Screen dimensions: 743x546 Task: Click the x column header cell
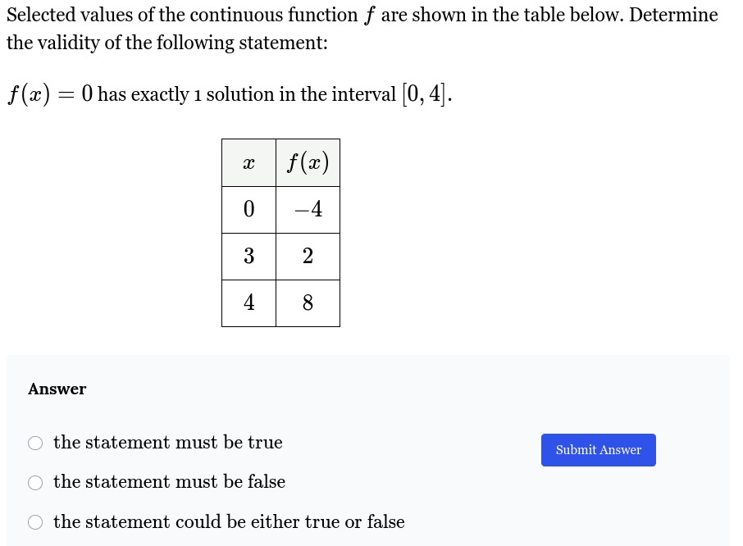(248, 162)
